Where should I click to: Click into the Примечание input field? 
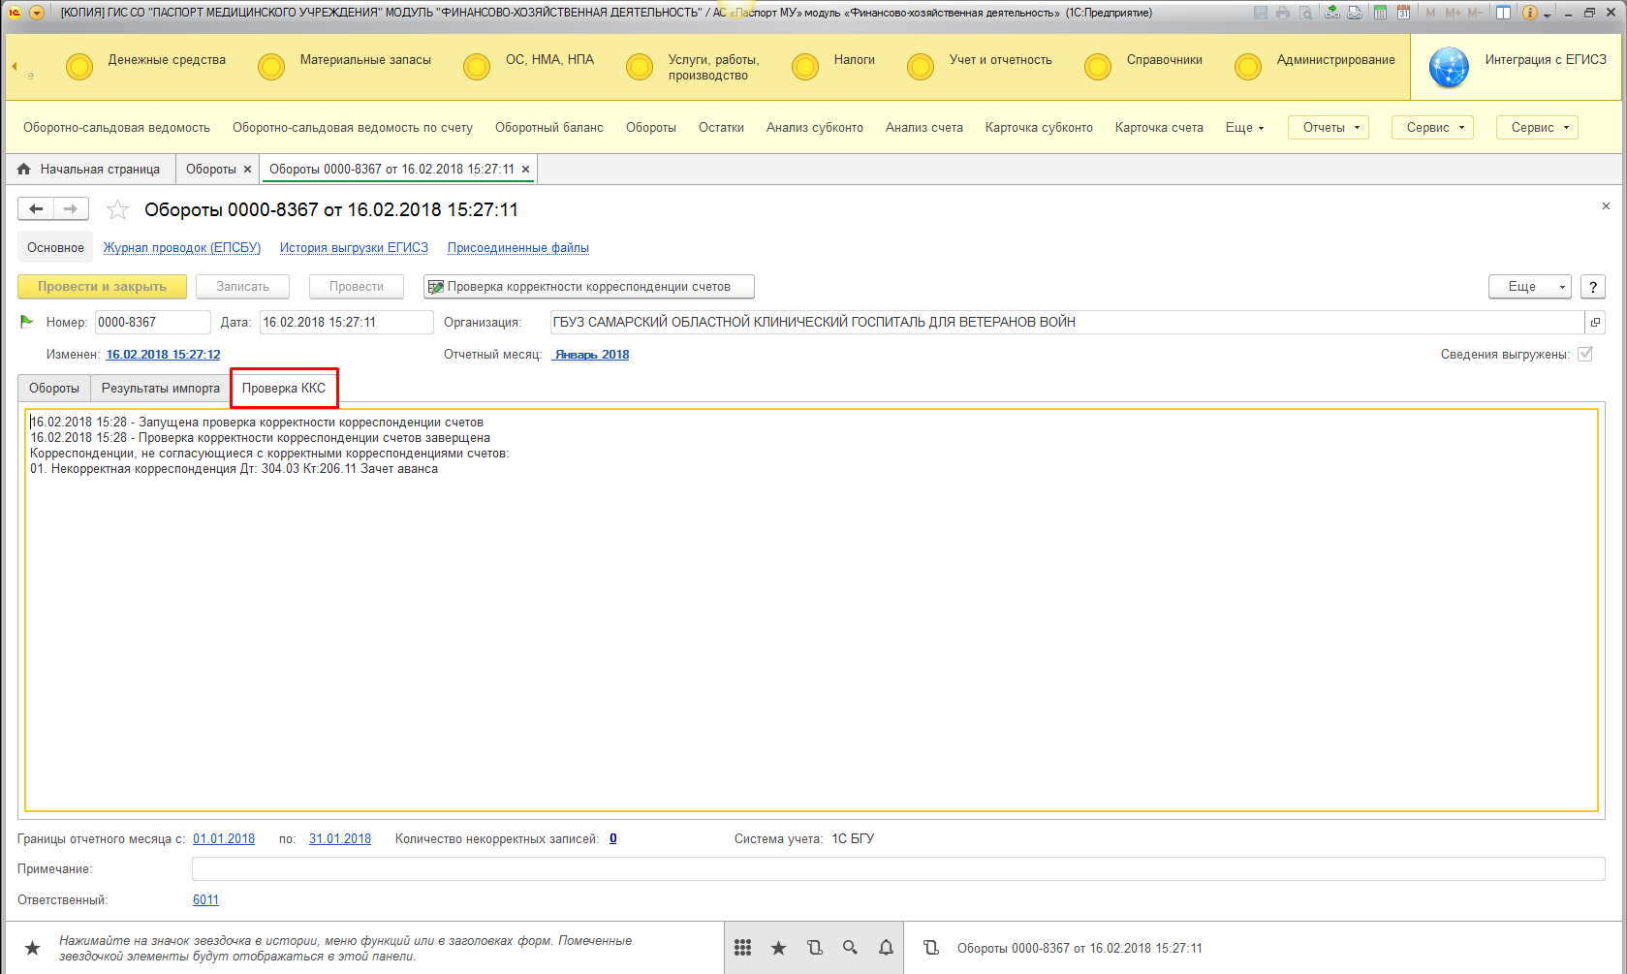tap(897, 869)
